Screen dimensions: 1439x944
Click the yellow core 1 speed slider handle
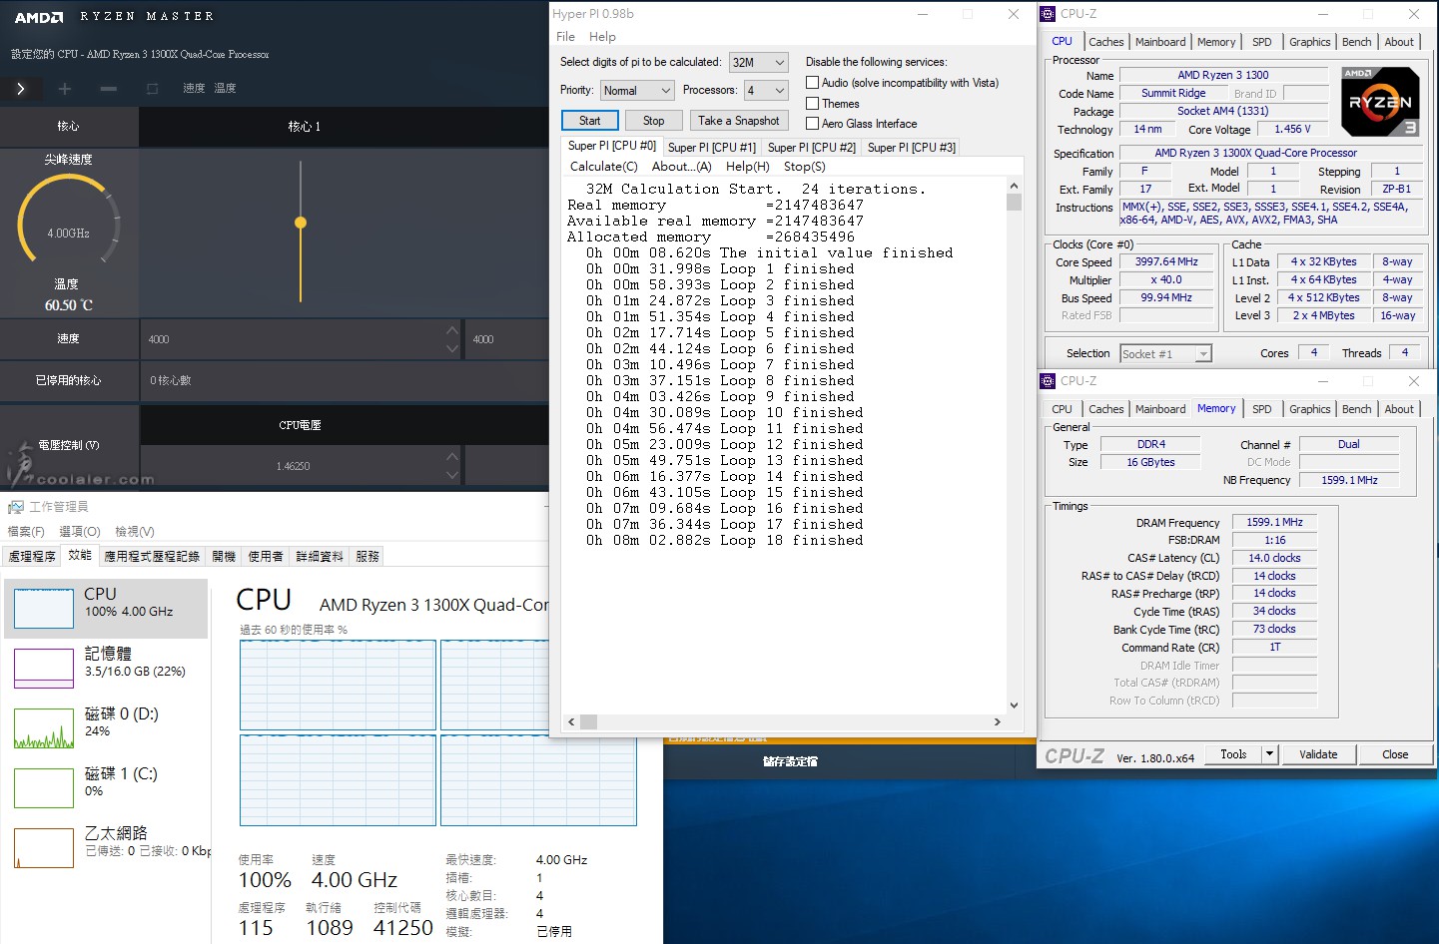click(301, 223)
